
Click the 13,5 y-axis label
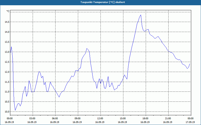pyautogui.click(x=7, y=42)
